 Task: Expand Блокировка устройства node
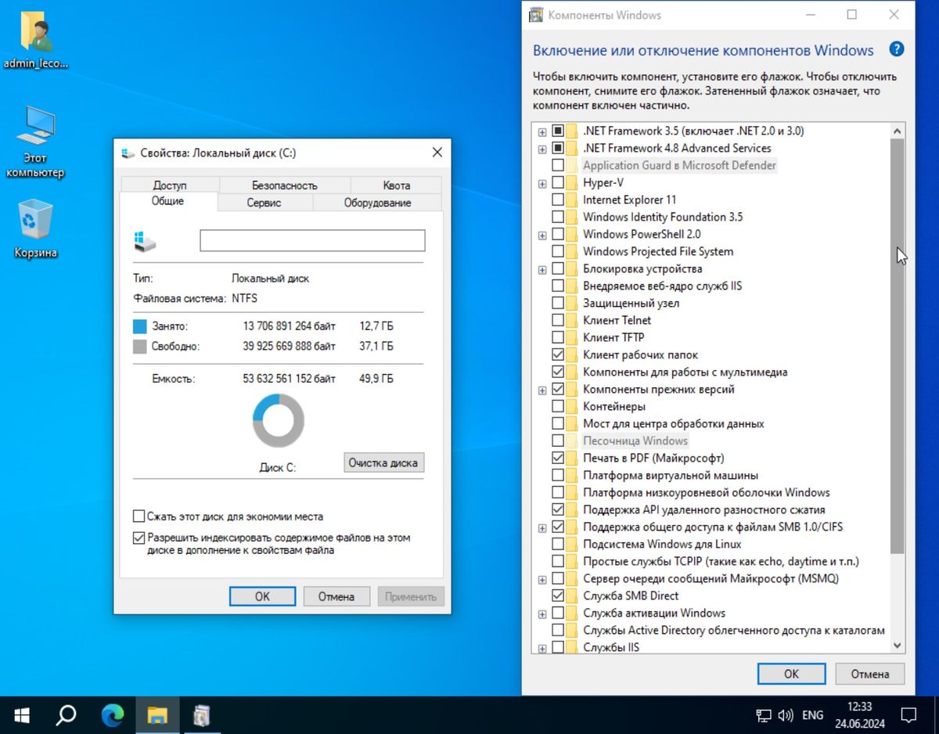coord(542,269)
